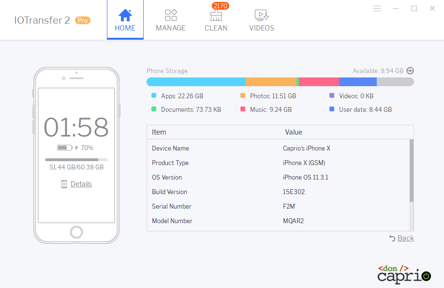Click the "51.44 GB/60.38 GB" storage text

click(x=76, y=167)
